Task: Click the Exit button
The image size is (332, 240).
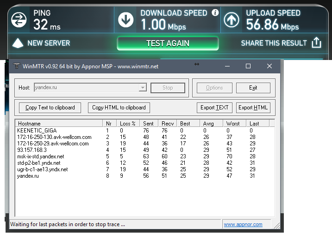Action: (253, 88)
